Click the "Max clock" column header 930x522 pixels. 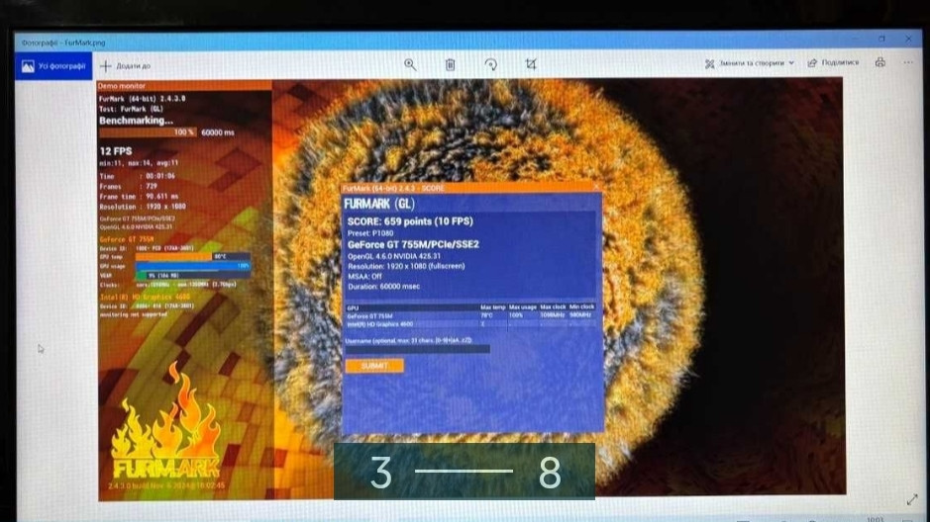[553, 307]
